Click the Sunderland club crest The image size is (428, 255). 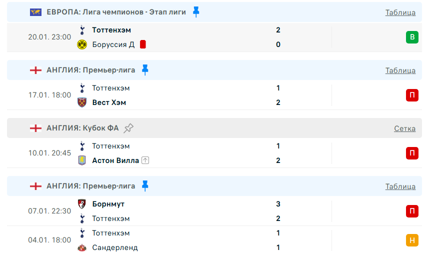(x=82, y=247)
